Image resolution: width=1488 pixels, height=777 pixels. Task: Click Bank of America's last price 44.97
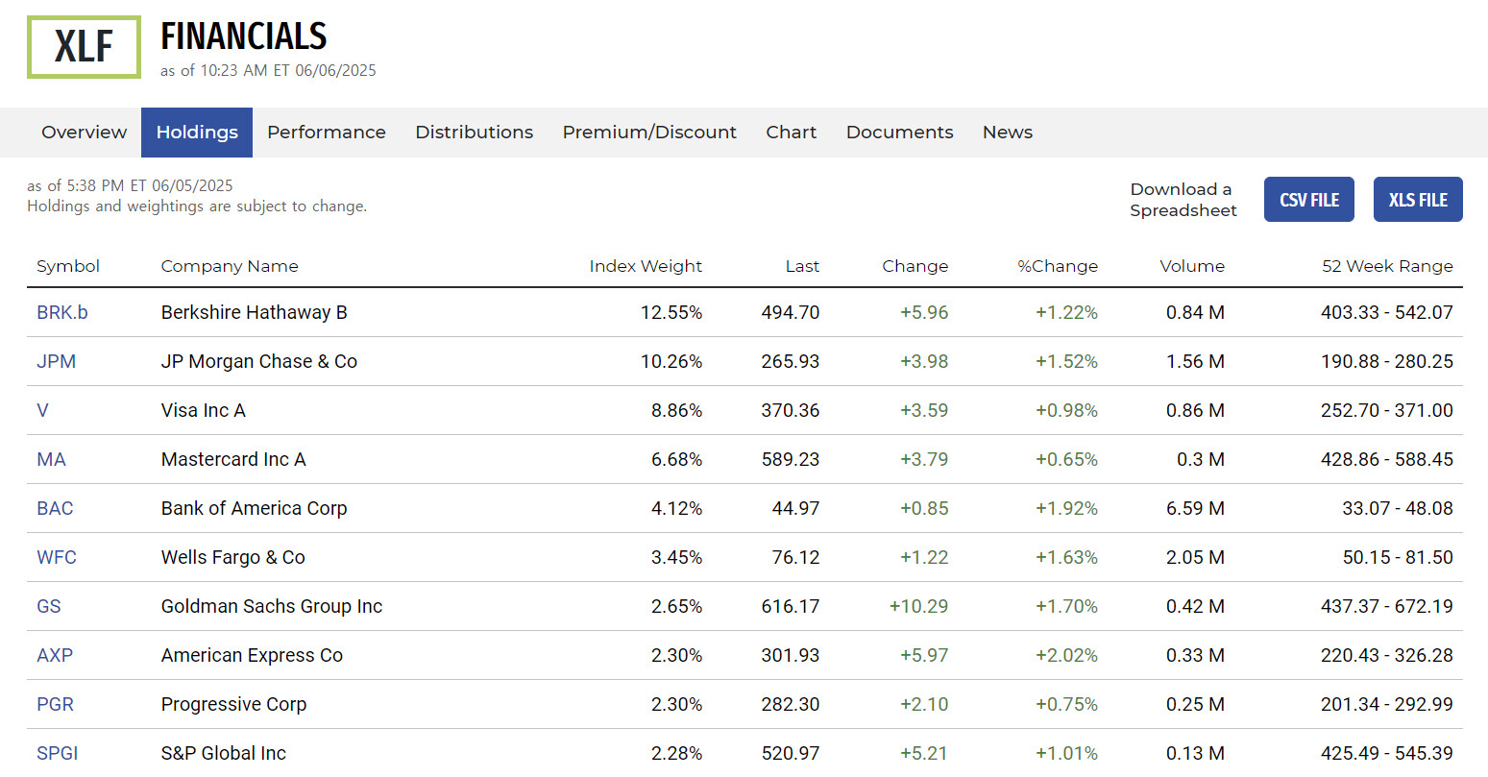pyautogui.click(x=796, y=509)
